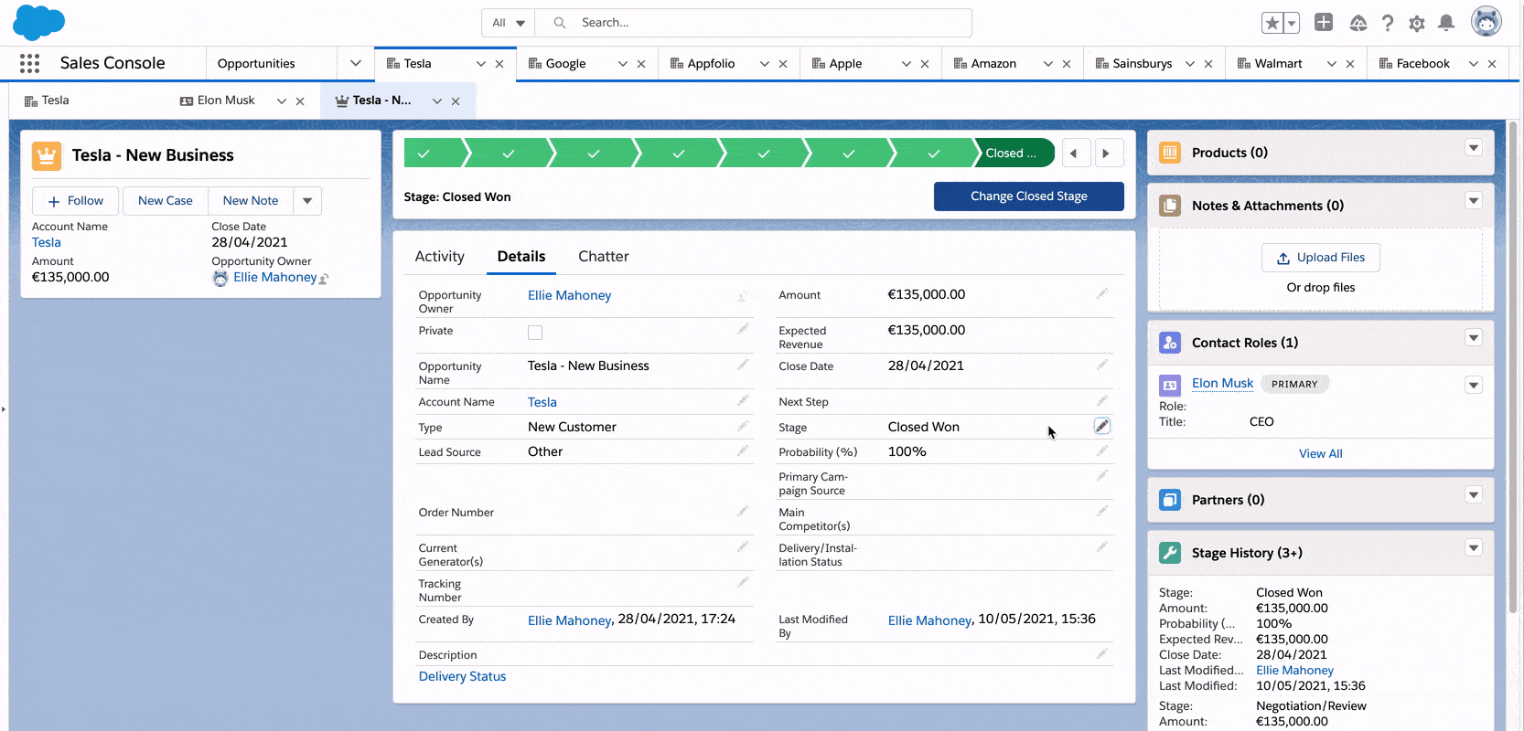Click the New Note button

(251, 201)
